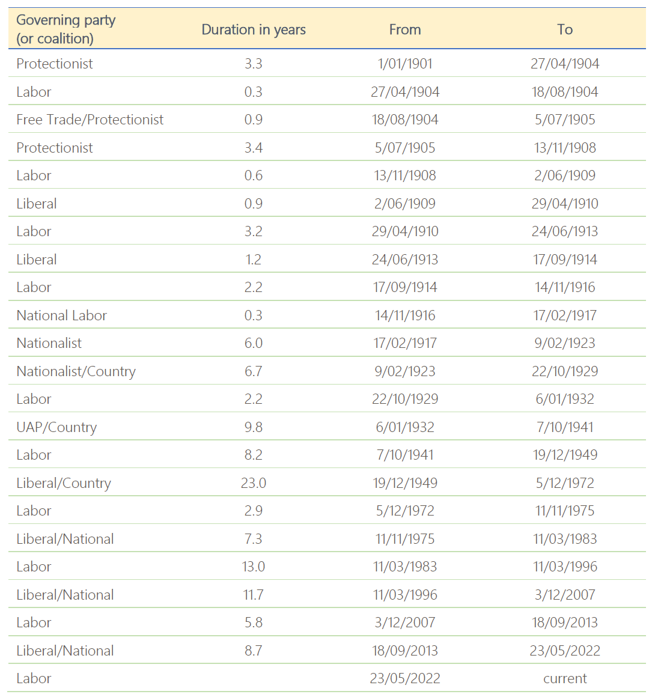
Task: Click the 'To' column header
Action: (564, 29)
